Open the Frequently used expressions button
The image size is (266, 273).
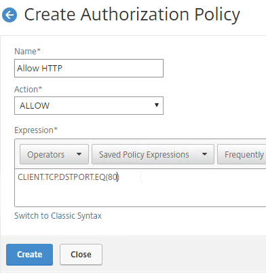[242, 154]
